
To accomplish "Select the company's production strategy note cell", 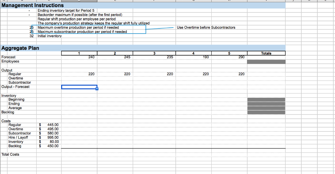I will 94,23.
